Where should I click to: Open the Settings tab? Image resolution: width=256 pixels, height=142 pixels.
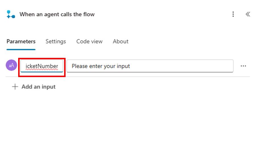click(56, 41)
